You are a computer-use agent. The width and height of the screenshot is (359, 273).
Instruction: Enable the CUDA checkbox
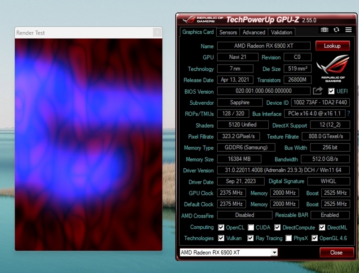(251, 227)
